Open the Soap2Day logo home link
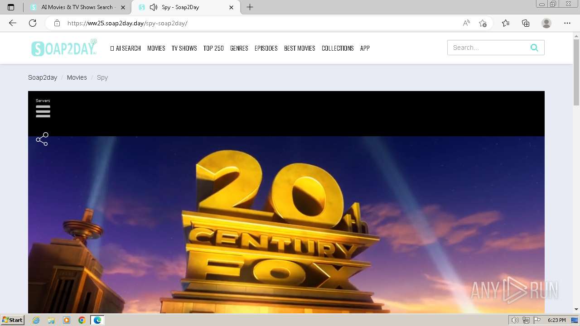The width and height of the screenshot is (580, 326). click(64, 48)
